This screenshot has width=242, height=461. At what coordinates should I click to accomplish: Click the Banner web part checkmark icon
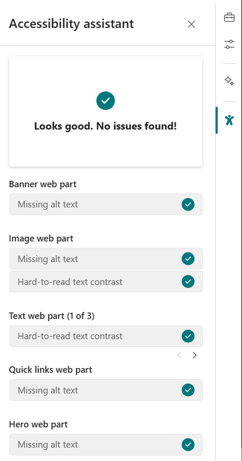188,205
